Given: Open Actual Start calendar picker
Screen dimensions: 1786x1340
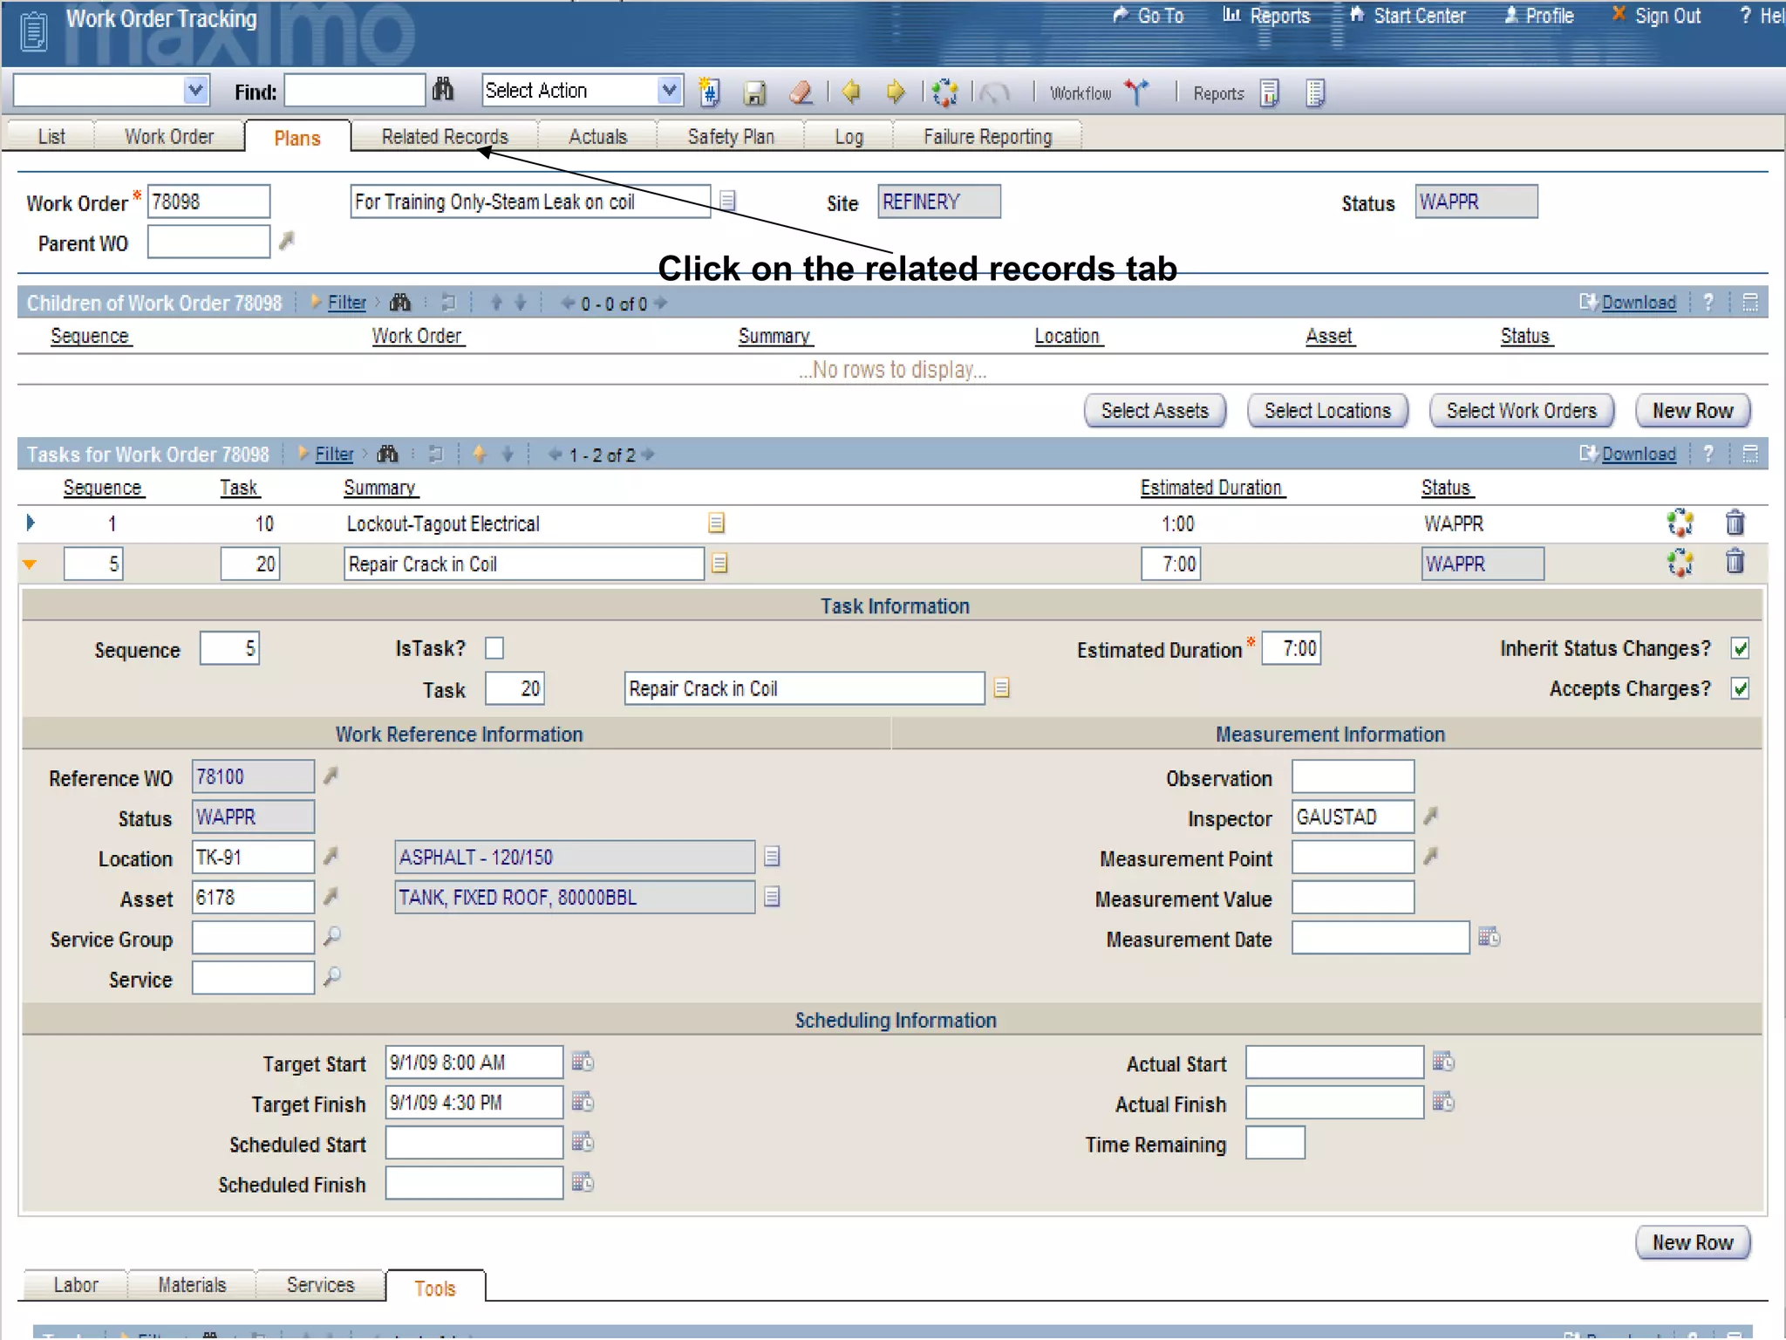Looking at the screenshot, I should tap(1443, 1062).
